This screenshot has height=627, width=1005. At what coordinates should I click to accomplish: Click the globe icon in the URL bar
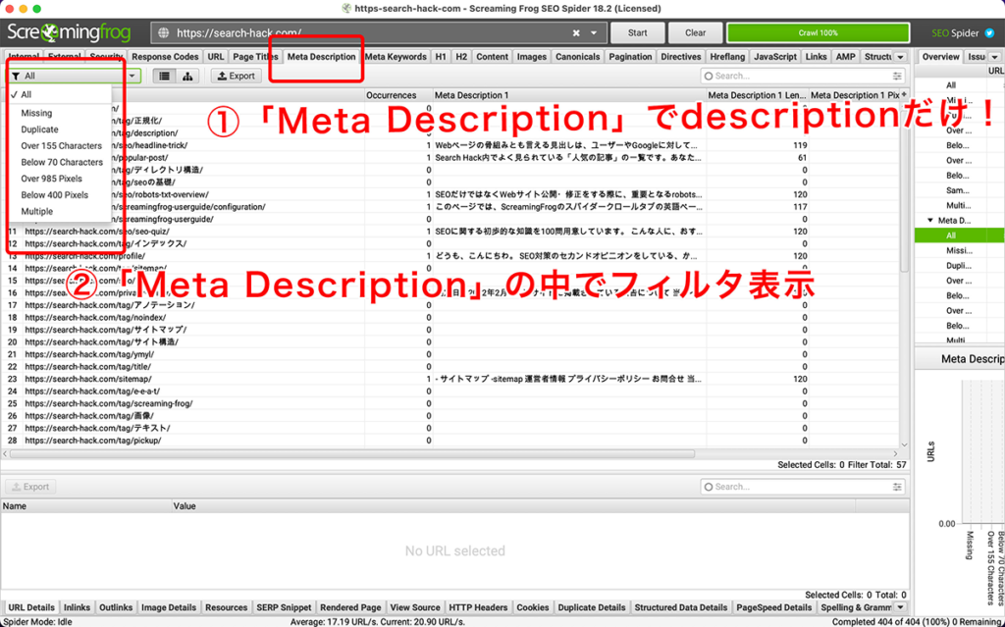(x=164, y=32)
